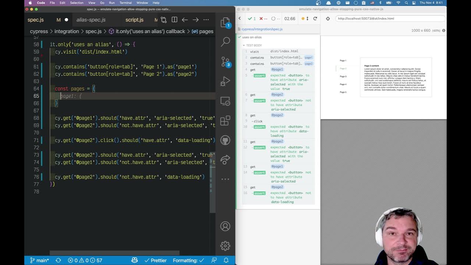Rerun all tests in Cypress
Viewport: 471px width, 265px height.
315,18
